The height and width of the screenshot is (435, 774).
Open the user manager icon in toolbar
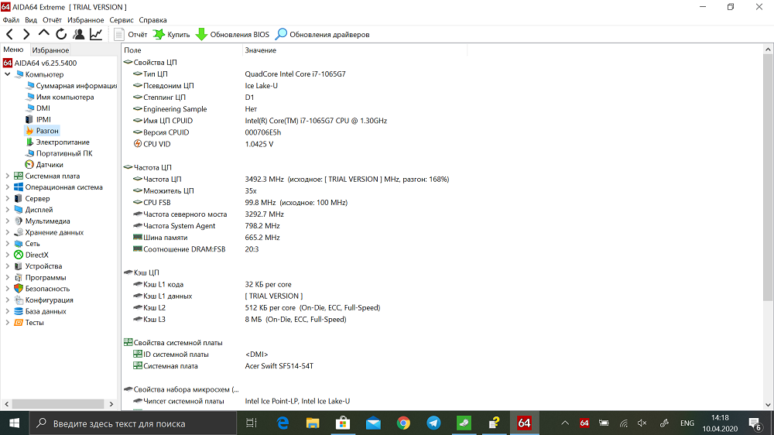pos(78,34)
